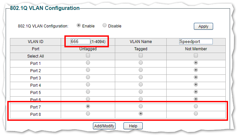Select Disable for 802.1Q VLAN Configuration
Viewport: 238px width, 136px height.
pos(105,25)
